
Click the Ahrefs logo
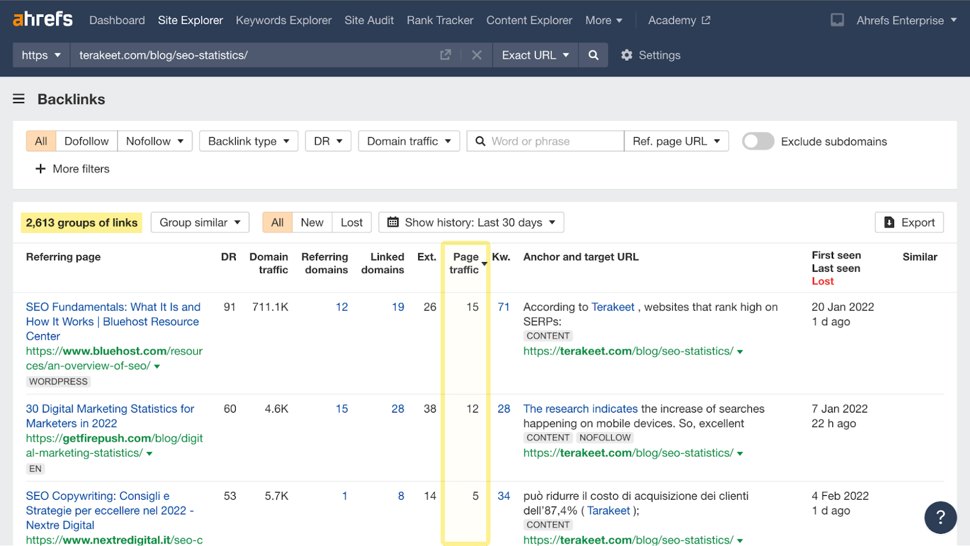tap(42, 19)
